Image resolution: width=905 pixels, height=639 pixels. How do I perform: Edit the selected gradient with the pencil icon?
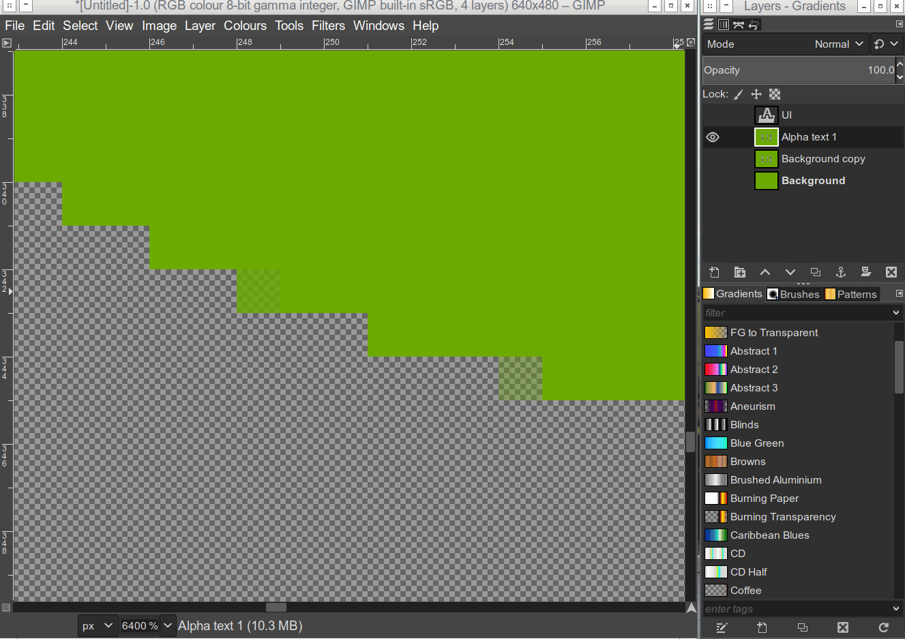tap(722, 627)
